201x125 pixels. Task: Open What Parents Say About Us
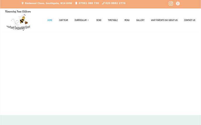(x=164, y=20)
